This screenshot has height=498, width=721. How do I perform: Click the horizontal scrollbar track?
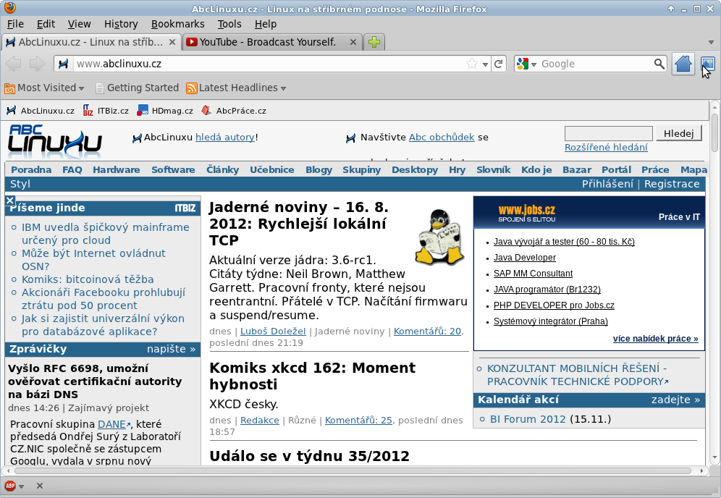tap(353, 471)
